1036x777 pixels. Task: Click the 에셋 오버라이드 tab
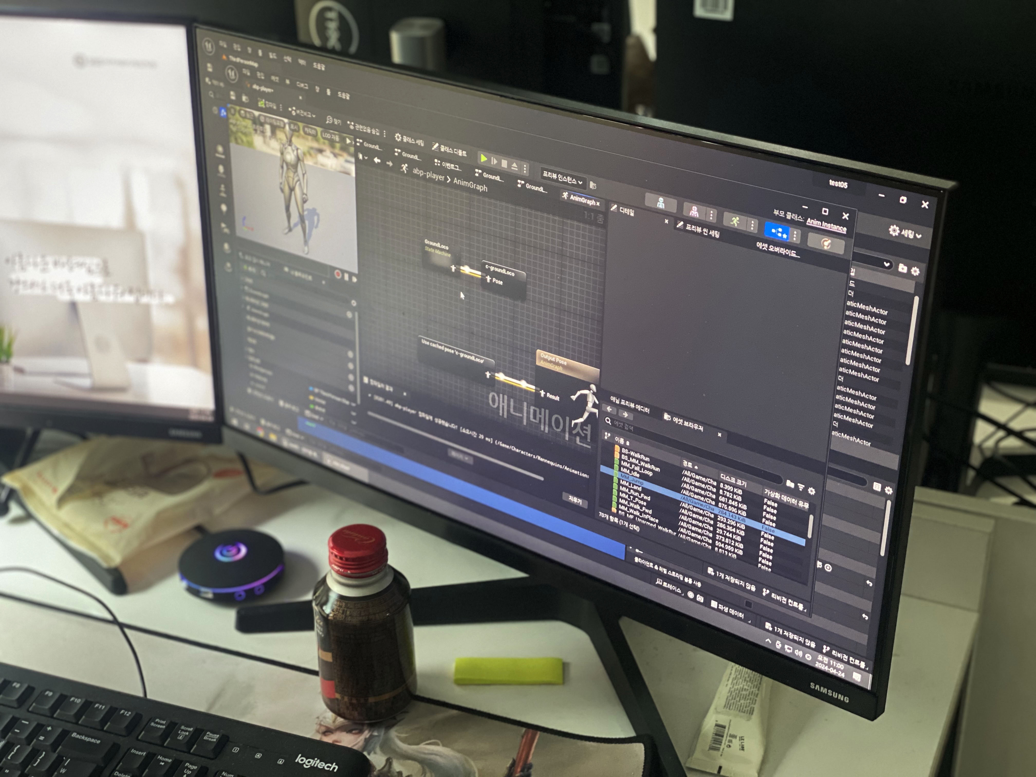coord(778,250)
